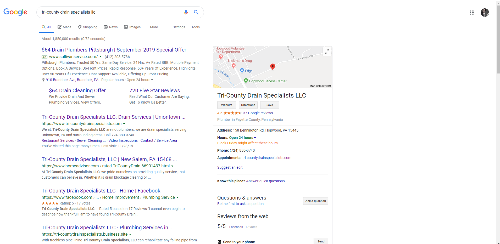Screen dimensions: 500x244
Task: Open the Settings menu
Action: (179, 27)
